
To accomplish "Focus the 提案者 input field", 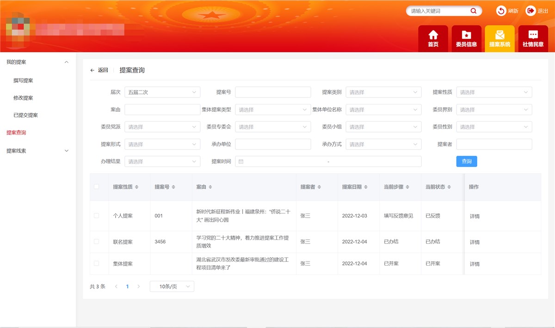I will coord(494,144).
